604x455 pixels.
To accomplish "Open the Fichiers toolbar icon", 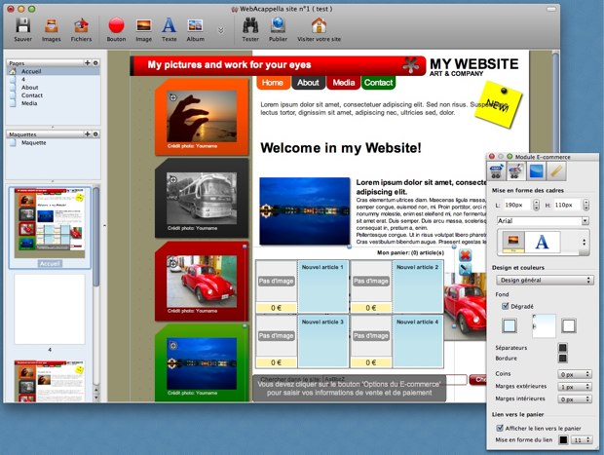I will 81,25.
